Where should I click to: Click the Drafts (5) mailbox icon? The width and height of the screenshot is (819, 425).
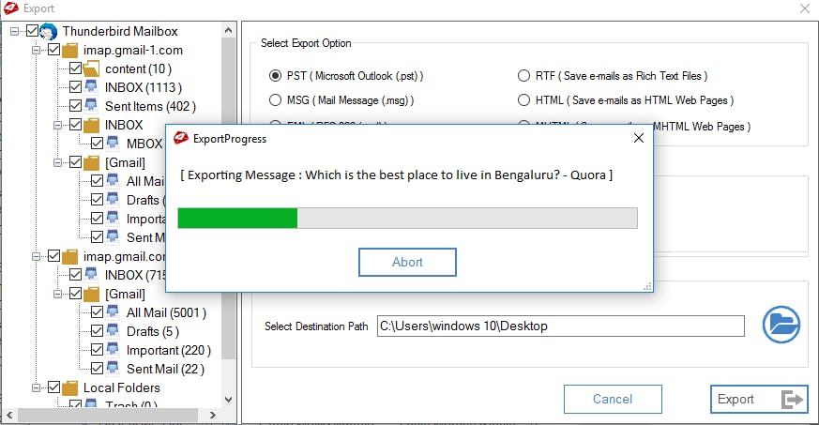(113, 330)
